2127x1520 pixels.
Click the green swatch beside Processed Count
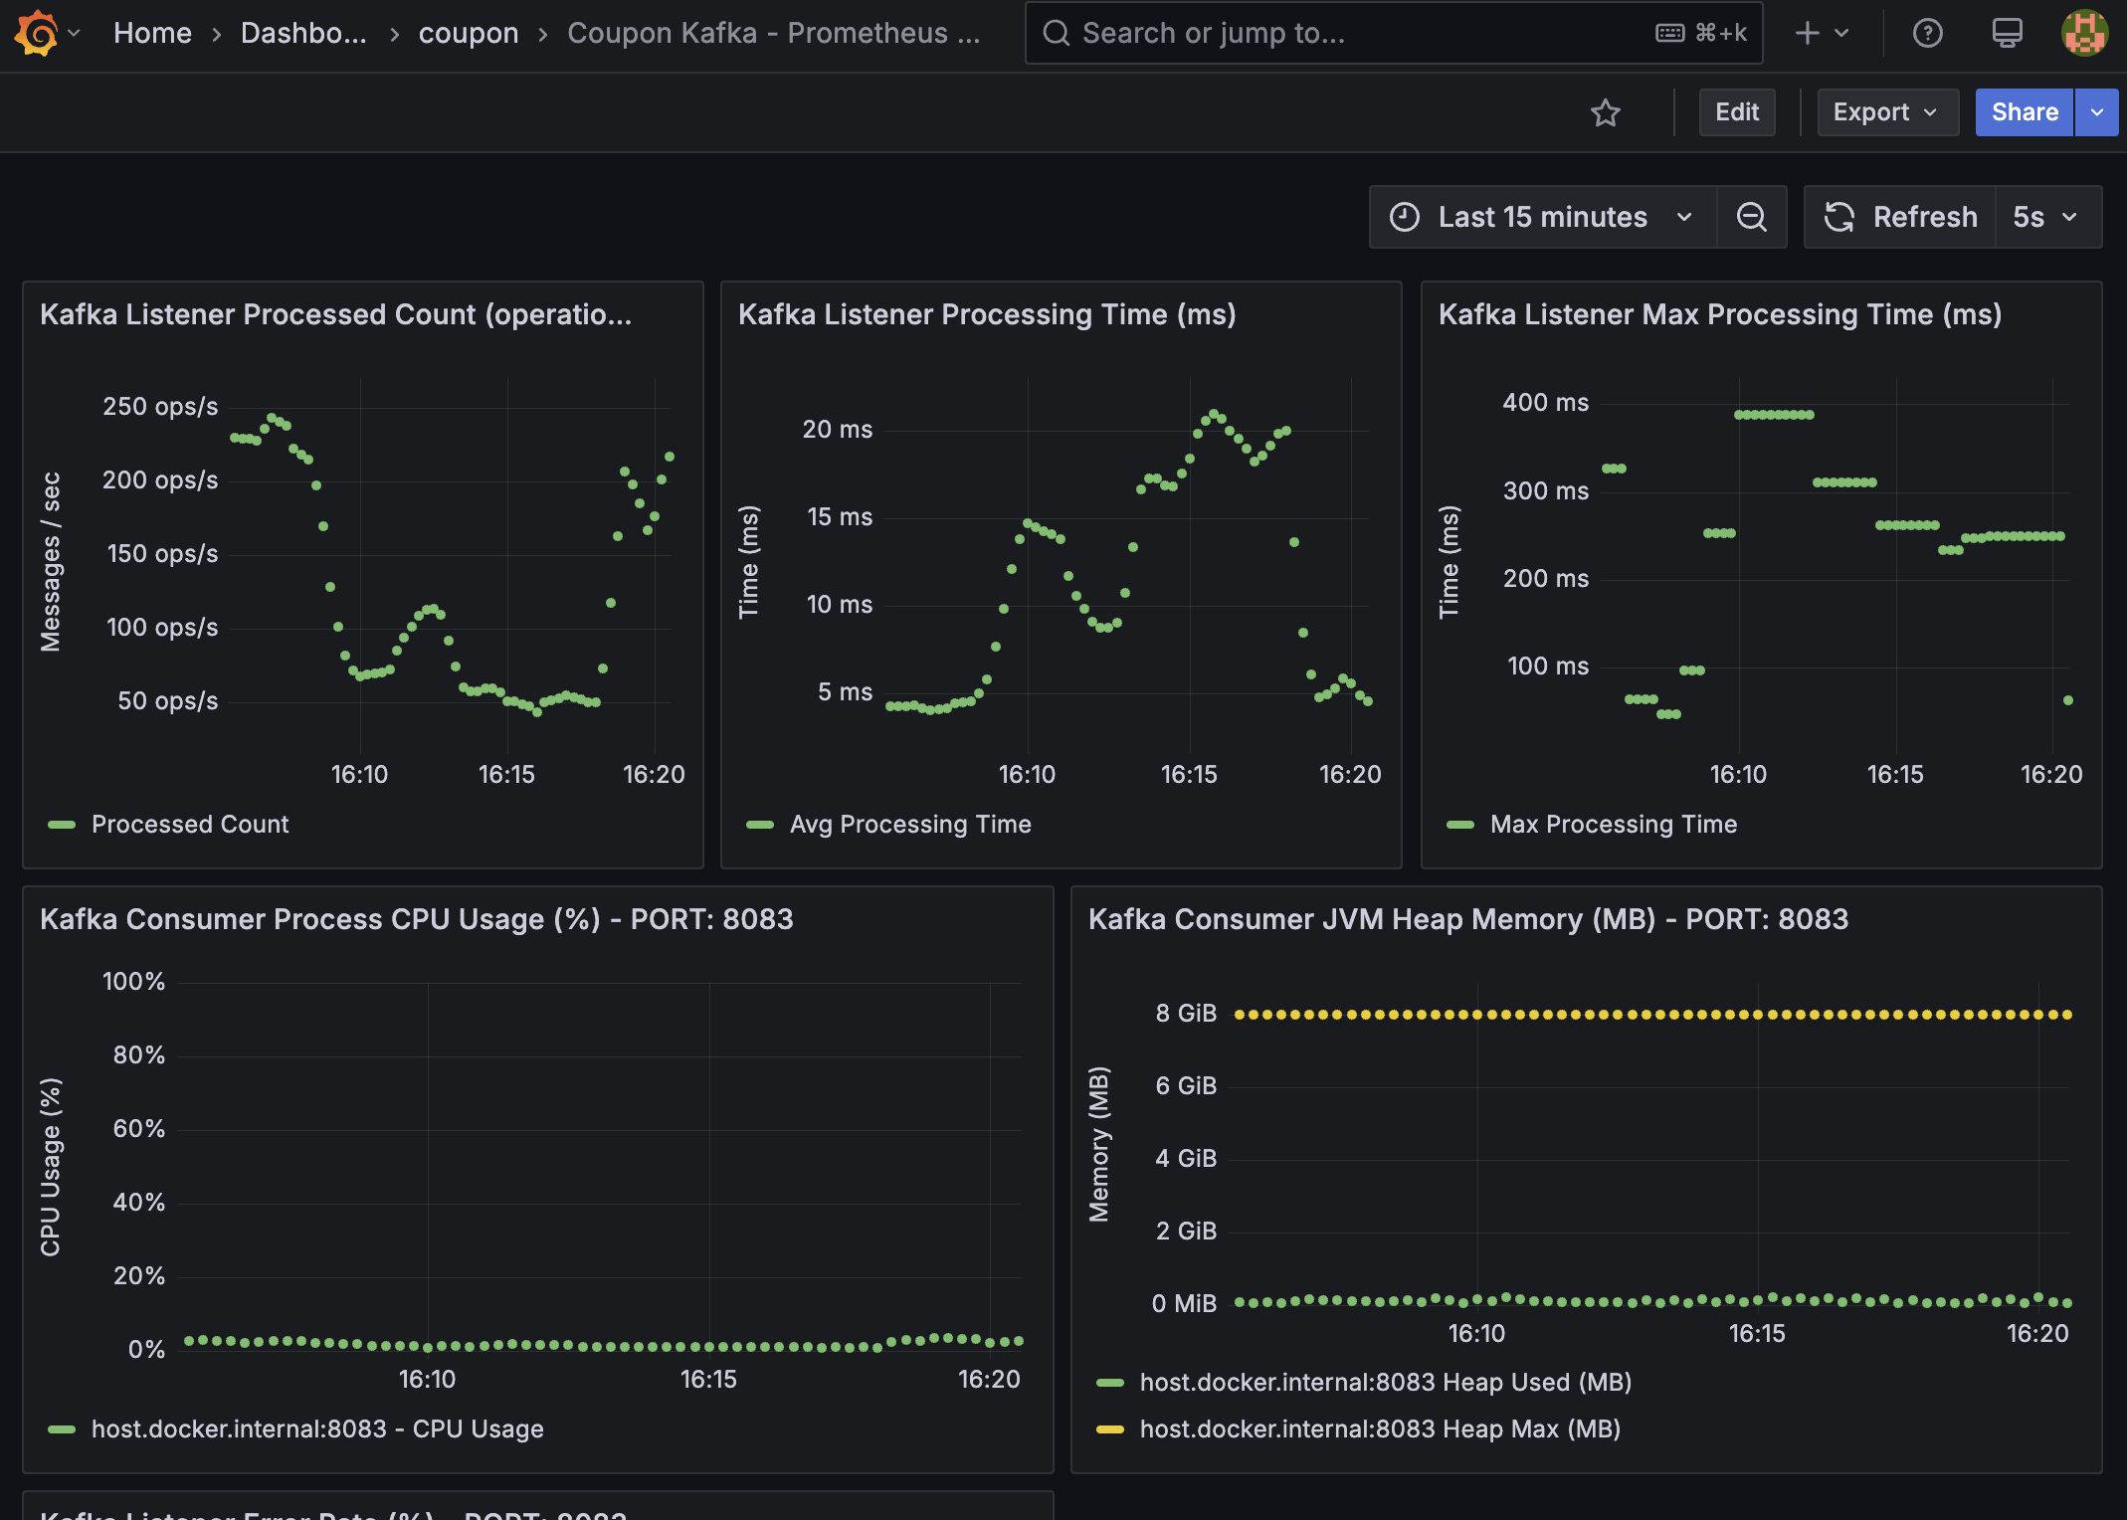62,825
